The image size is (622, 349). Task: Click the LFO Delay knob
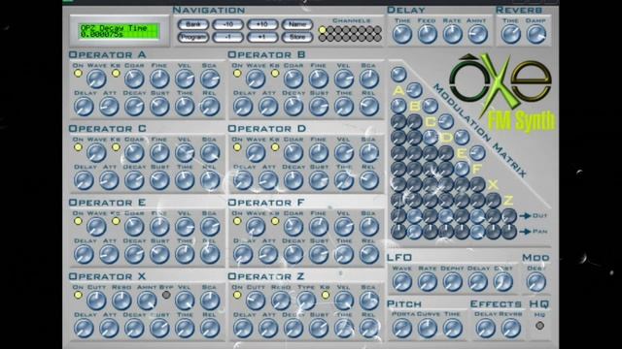(477, 282)
